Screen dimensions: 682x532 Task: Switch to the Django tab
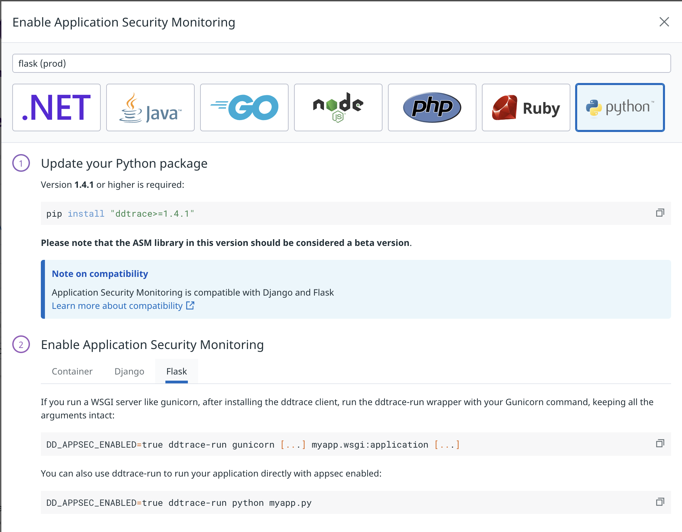[x=129, y=371]
